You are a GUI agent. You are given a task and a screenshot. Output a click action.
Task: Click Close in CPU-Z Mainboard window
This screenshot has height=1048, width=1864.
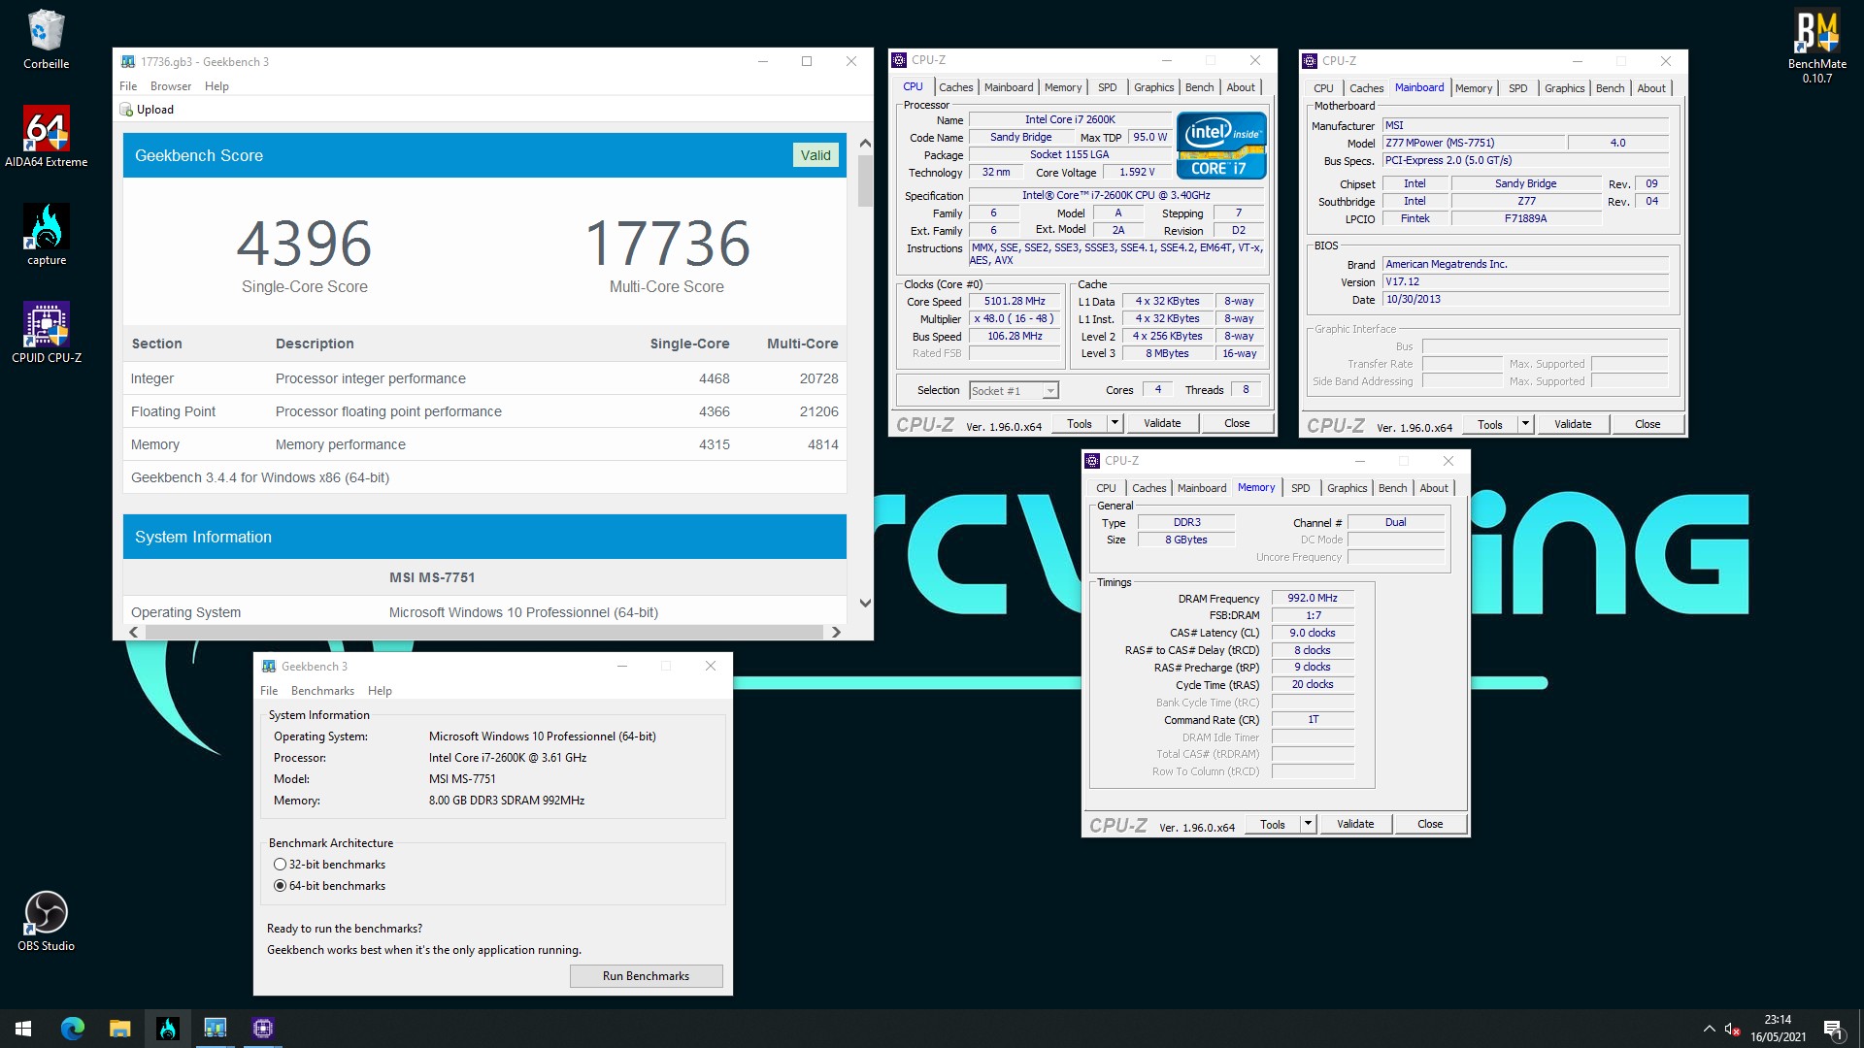(1648, 424)
